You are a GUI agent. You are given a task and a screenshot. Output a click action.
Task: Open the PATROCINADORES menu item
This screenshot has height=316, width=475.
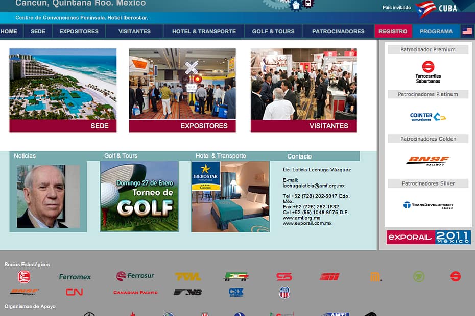[x=338, y=31]
